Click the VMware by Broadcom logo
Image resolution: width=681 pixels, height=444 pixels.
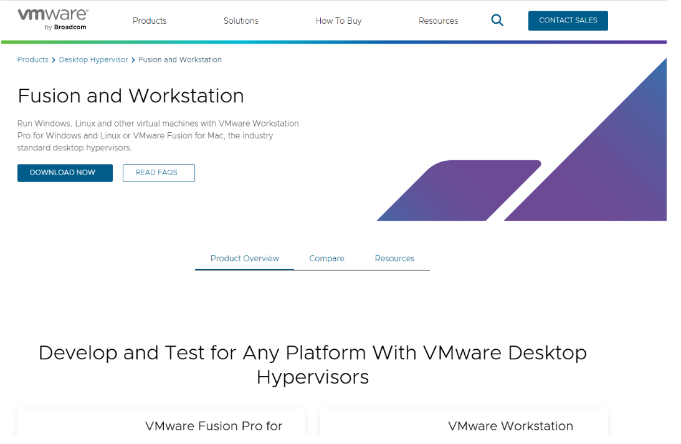52,19
